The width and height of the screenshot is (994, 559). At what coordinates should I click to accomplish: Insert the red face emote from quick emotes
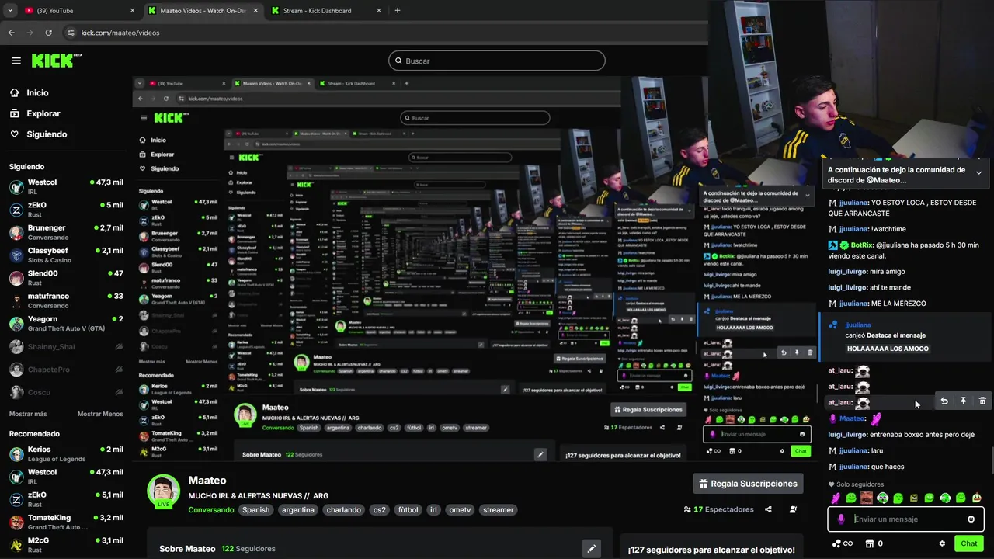867,498
